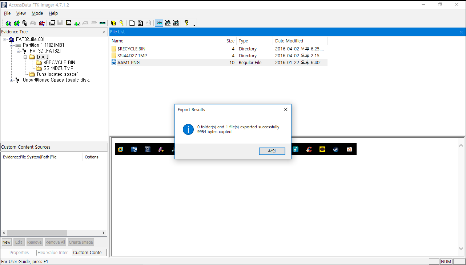Click the Add Evidence Item toolbar icon
The width and height of the screenshot is (466, 265).
[x=8, y=23]
